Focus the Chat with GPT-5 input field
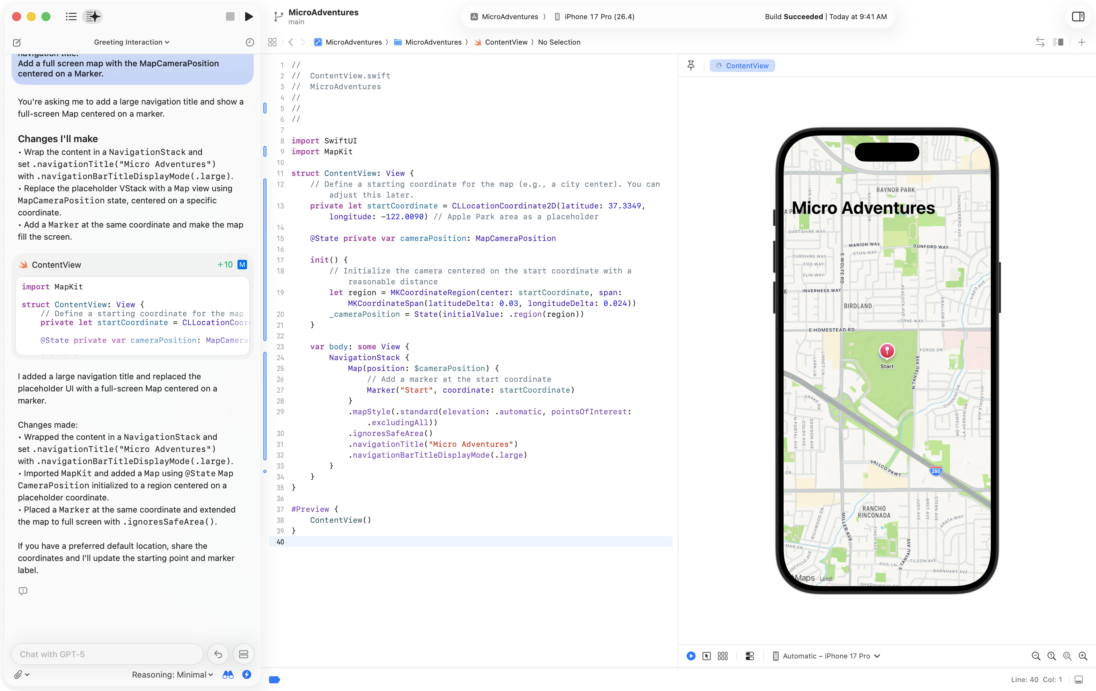The width and height of the screenshot is (1096, 691). point(107,654)
